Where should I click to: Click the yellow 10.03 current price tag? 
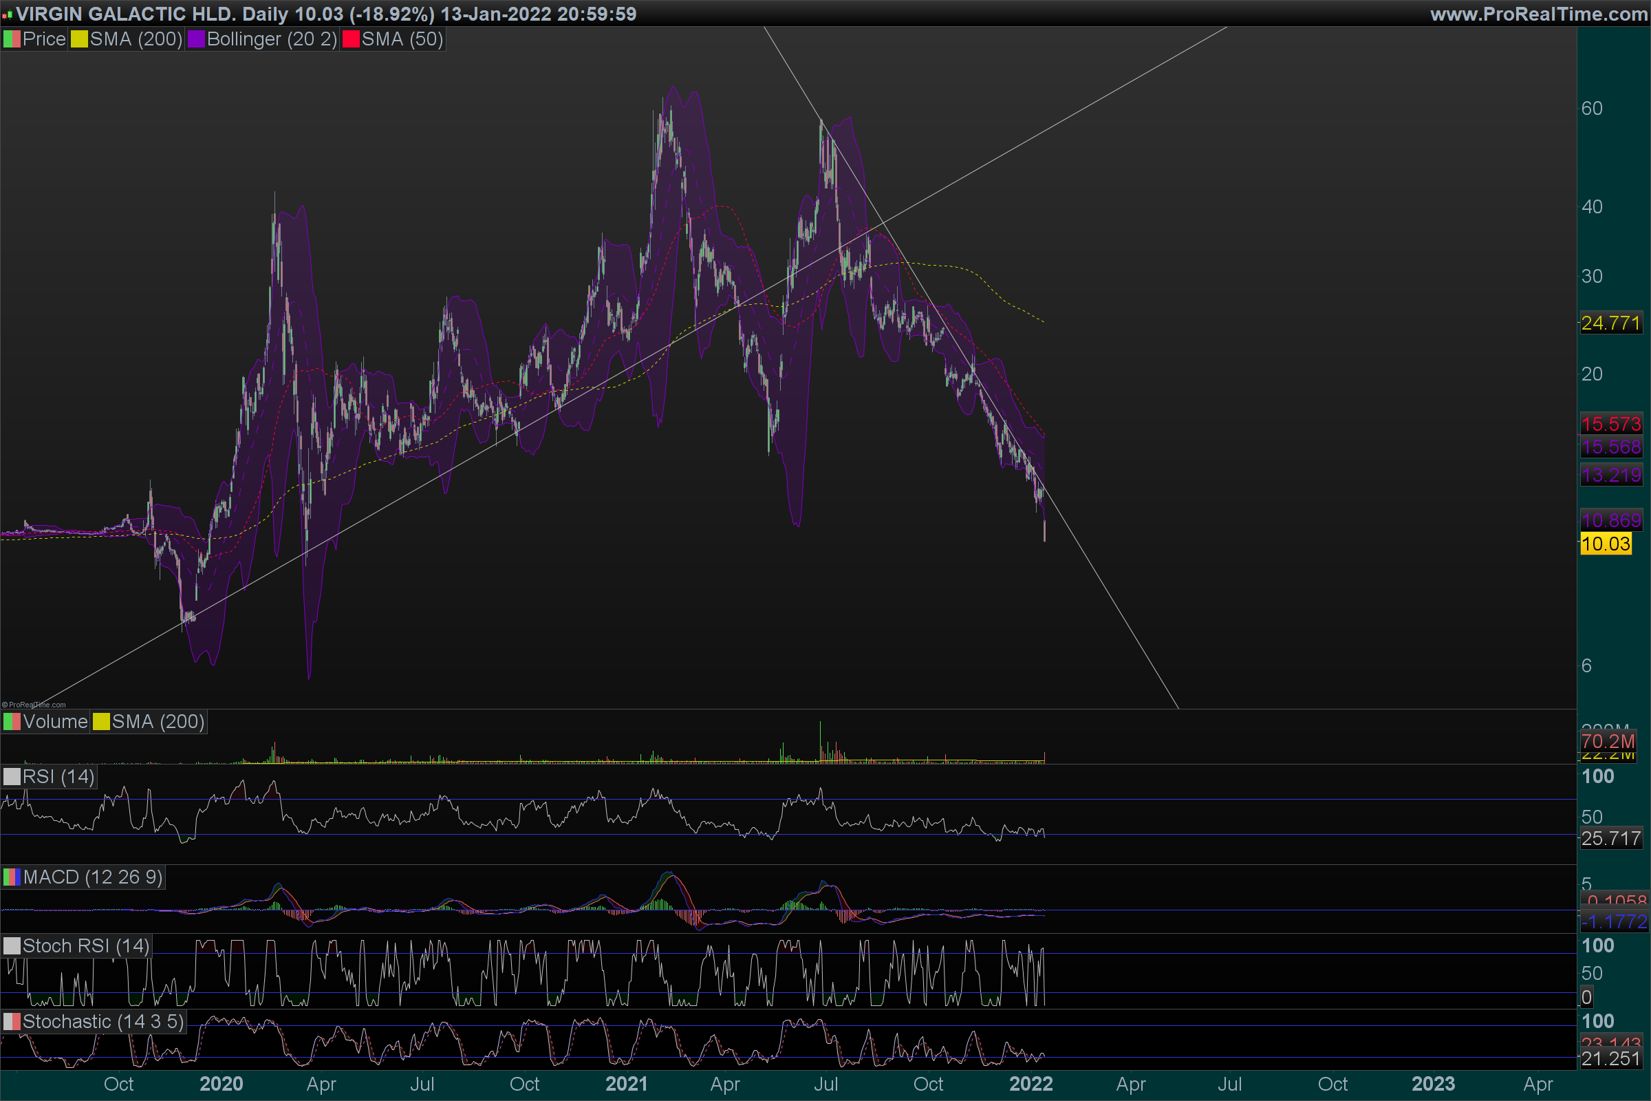1606,544
